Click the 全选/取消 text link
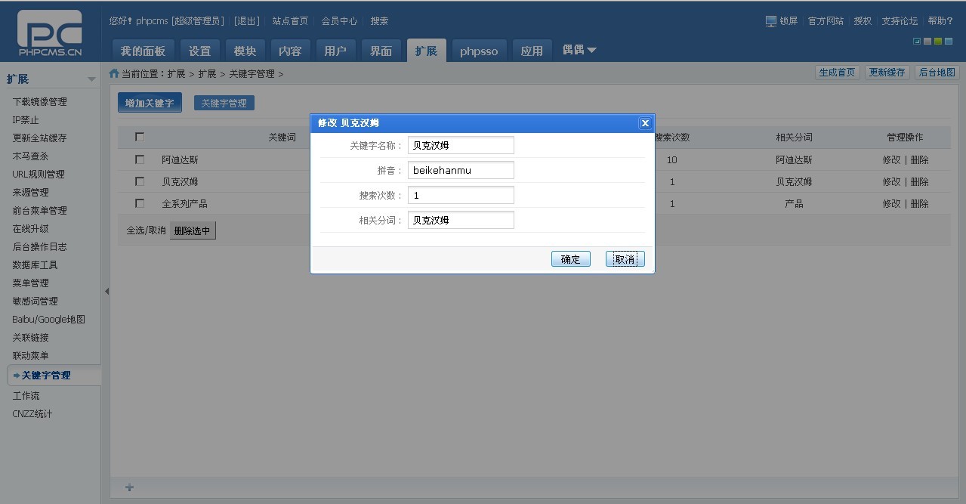The width and height of the screenshot is (966, 504). (x=146, y=230)
